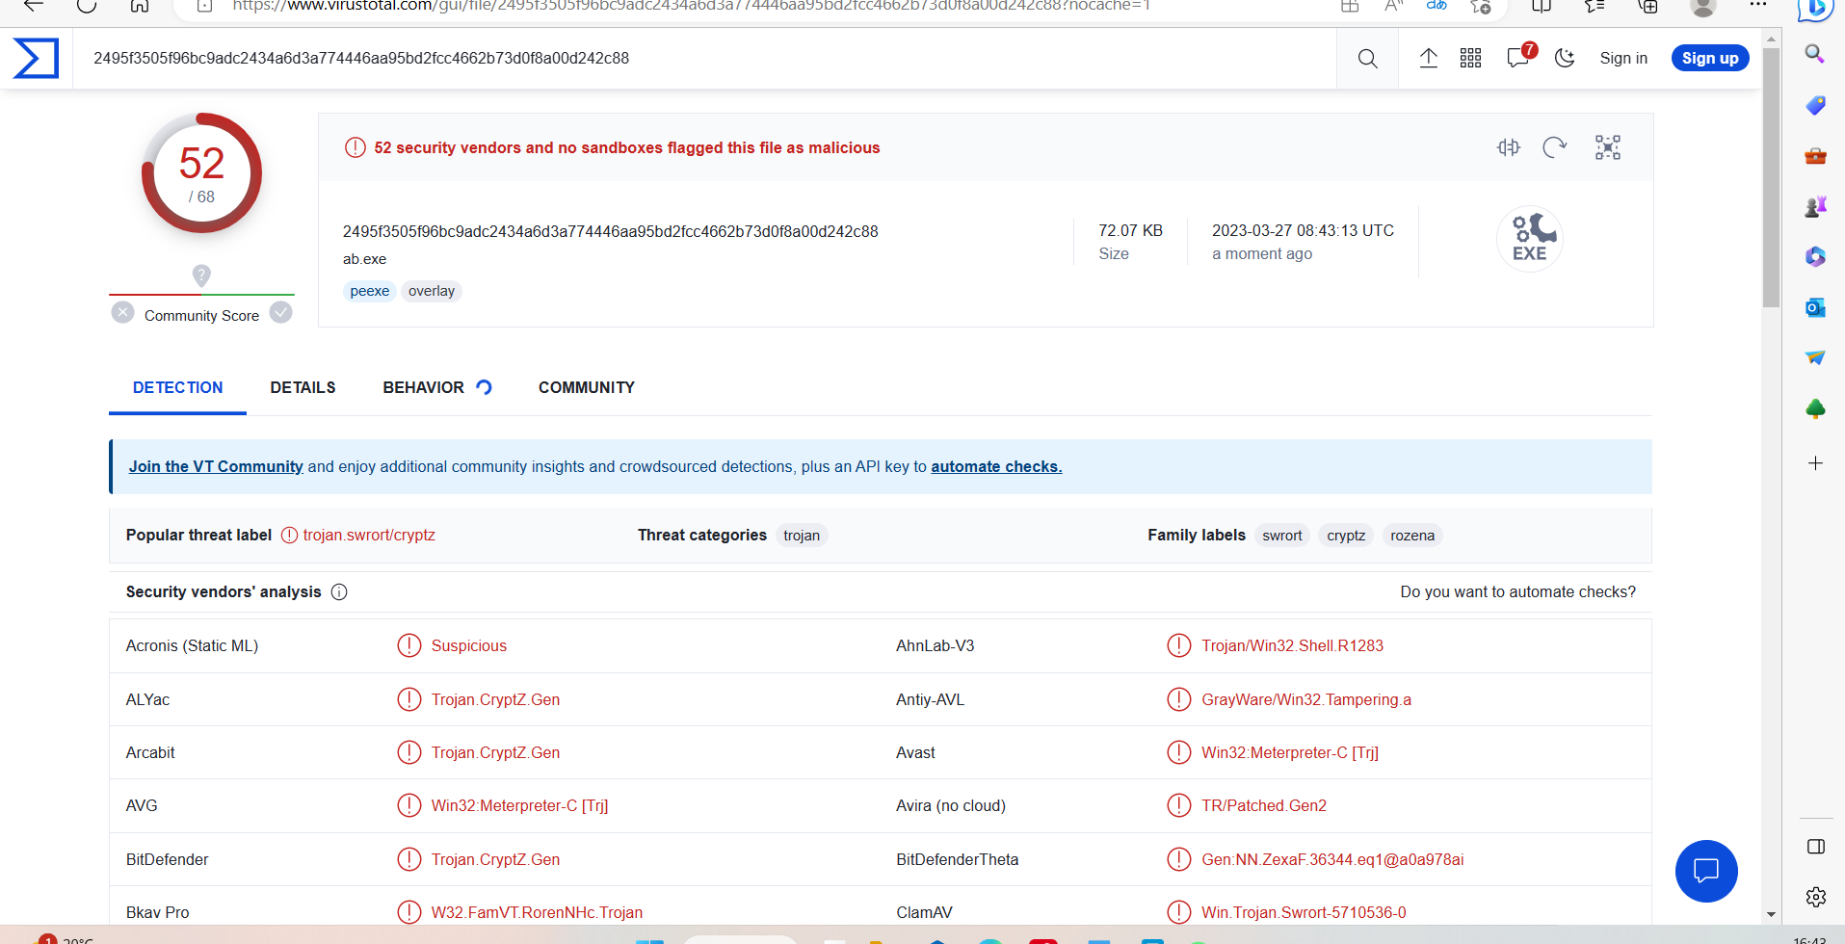Image resolution: width=1845 pixels, height=944 pixels.
Task: Open the blue chat bubble button
Action: point(1706,871)
